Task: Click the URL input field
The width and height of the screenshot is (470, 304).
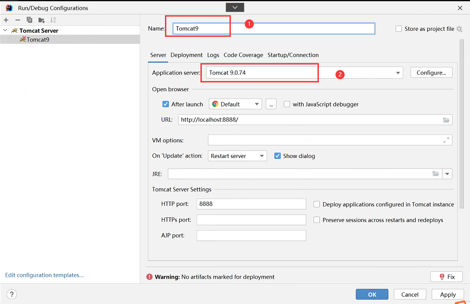Action: (x=315, y=120)
